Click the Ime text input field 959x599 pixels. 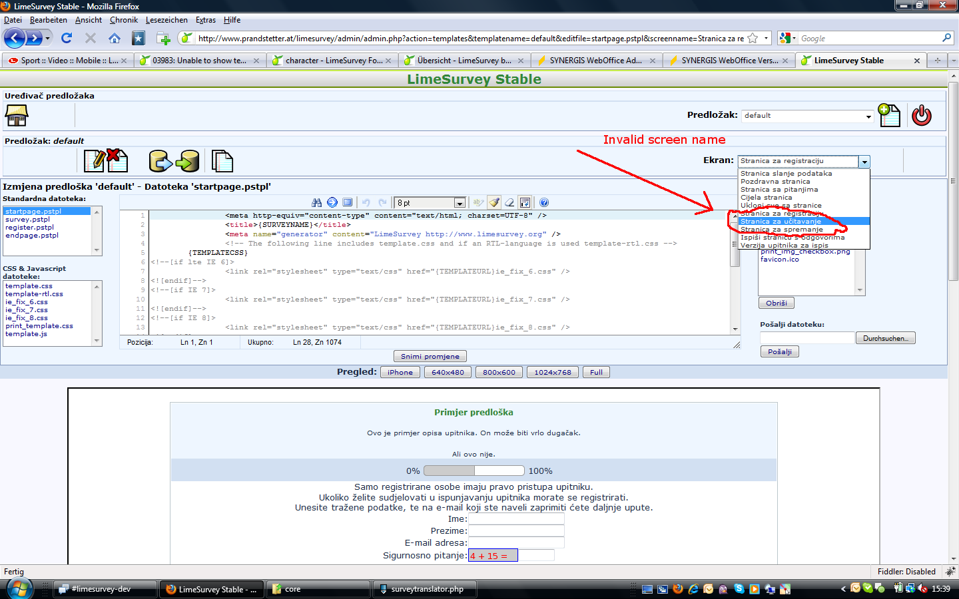[x=516, y=519]
